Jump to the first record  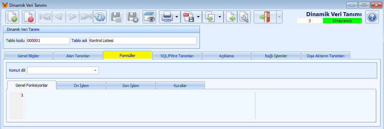45,17
